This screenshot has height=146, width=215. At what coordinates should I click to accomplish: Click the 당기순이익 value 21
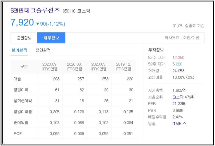(131, 101)
